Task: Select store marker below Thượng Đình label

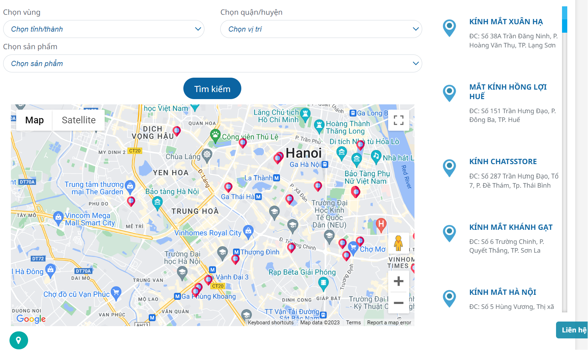Action: 235,260
